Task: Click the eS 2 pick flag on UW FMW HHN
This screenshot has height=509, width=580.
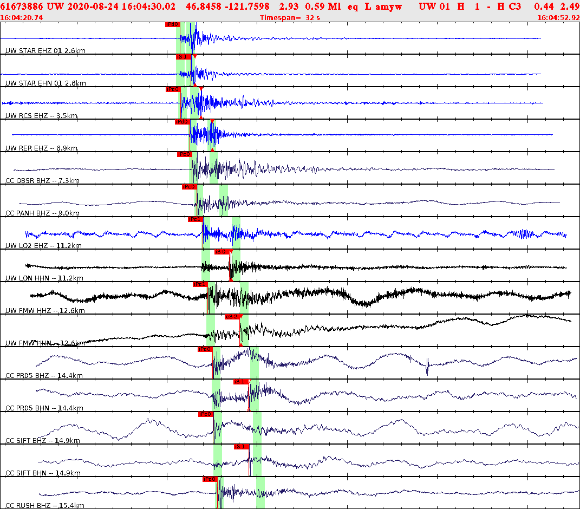Action: point(233,316)
